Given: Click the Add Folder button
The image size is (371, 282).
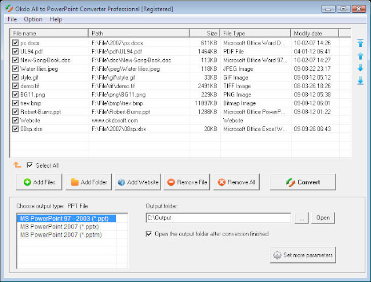Looking at the screenshot, I should point(89,182).
